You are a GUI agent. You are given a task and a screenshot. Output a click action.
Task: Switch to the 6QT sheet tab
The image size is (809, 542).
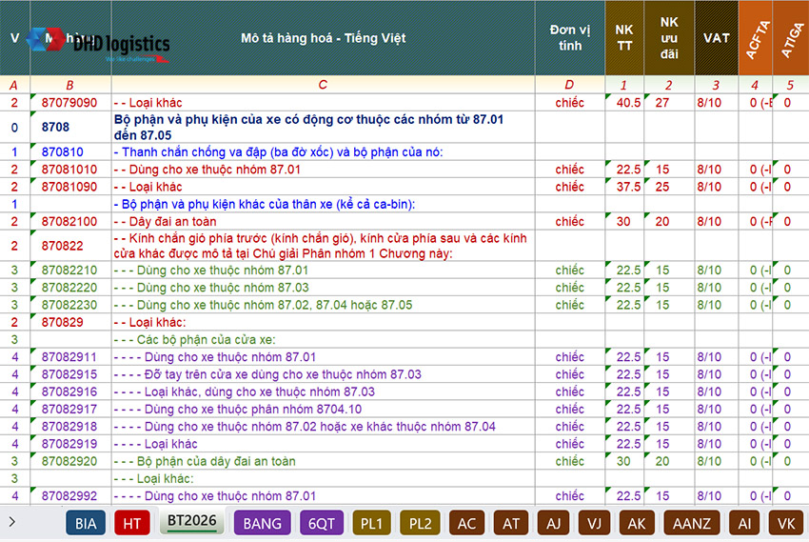[322, 523]
